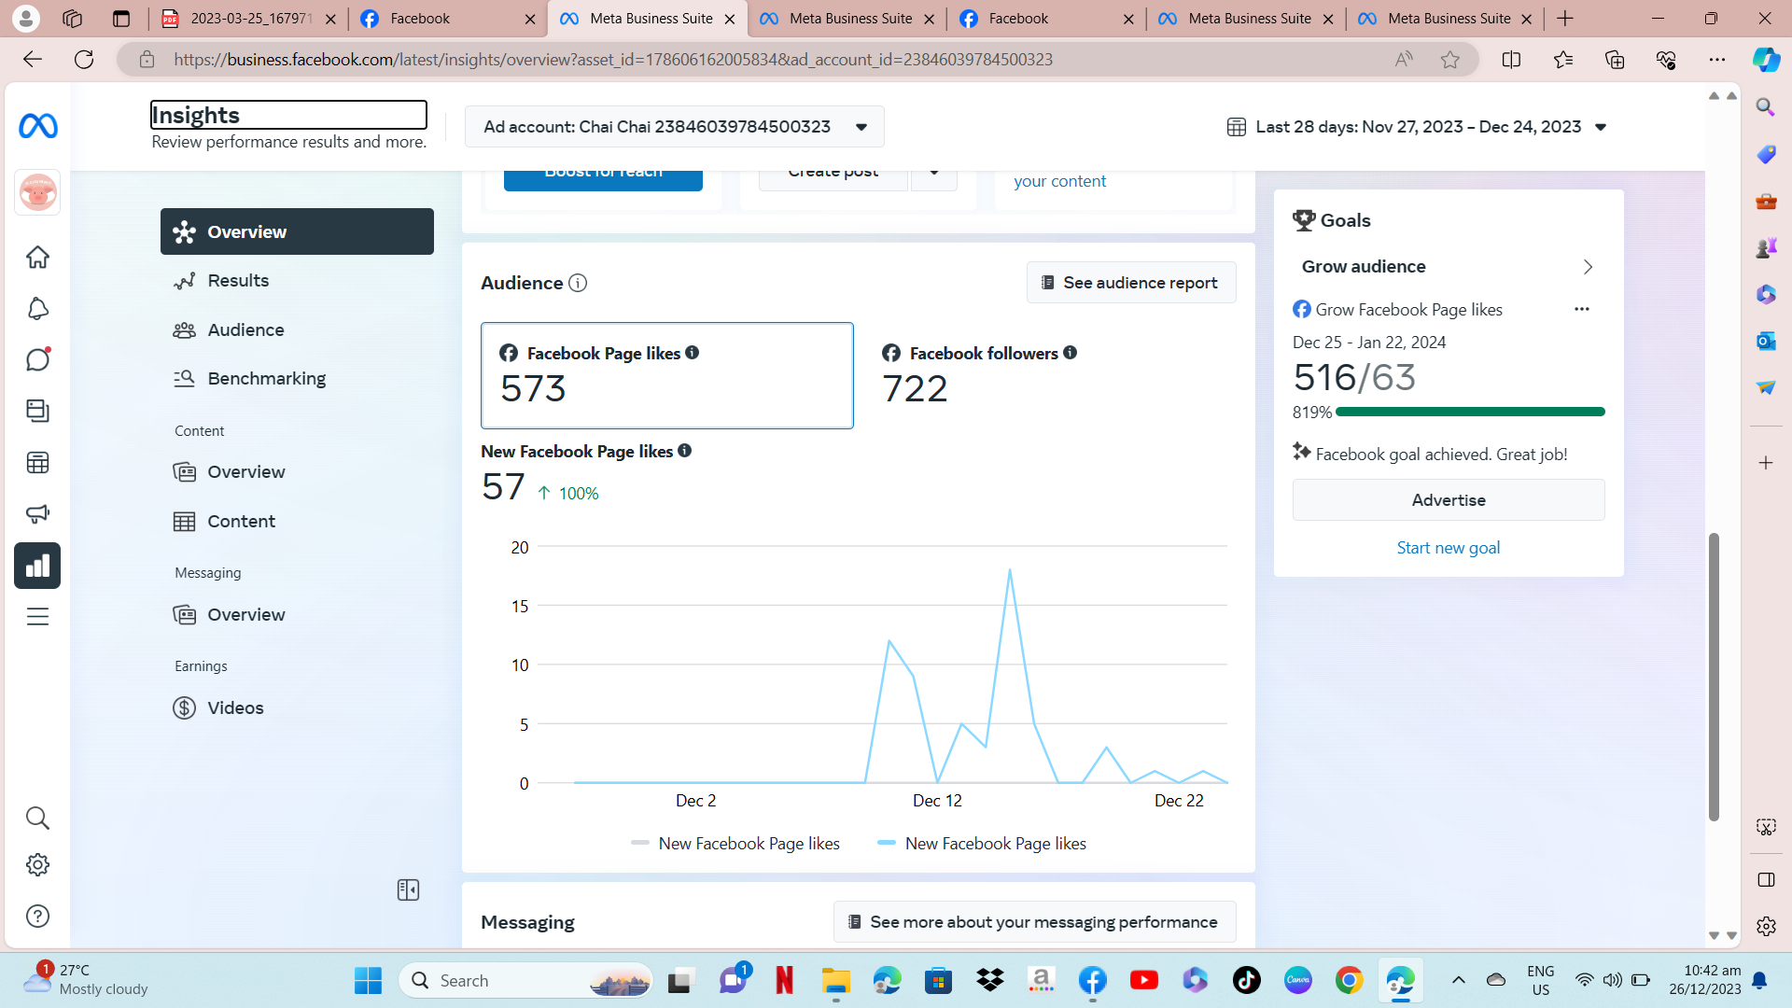The image size is (1792, 1008).
Task: Open Overview under the Content section
Action: tap(297, 472)
